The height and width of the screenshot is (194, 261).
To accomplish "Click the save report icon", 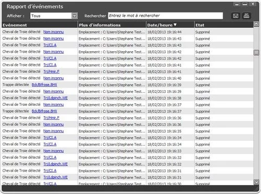I will [235, 16].
